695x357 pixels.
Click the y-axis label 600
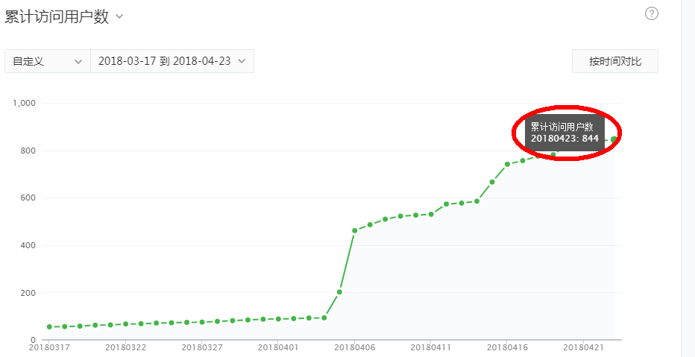[x=29, y=198]
